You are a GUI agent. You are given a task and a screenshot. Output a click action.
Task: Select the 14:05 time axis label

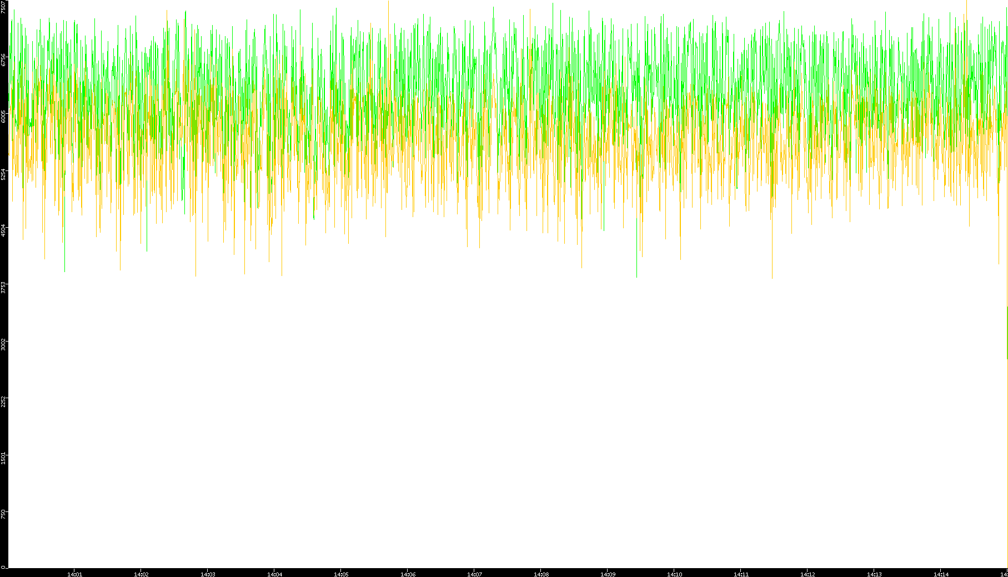341,574
